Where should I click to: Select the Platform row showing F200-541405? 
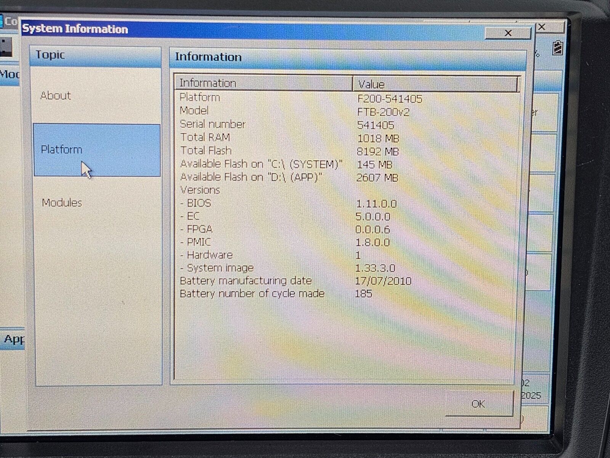pyautogui.click(x=267, y=98)
